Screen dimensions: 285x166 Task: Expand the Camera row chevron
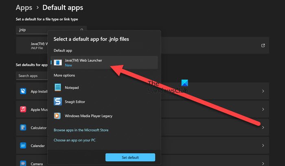[x=263, y=164]
